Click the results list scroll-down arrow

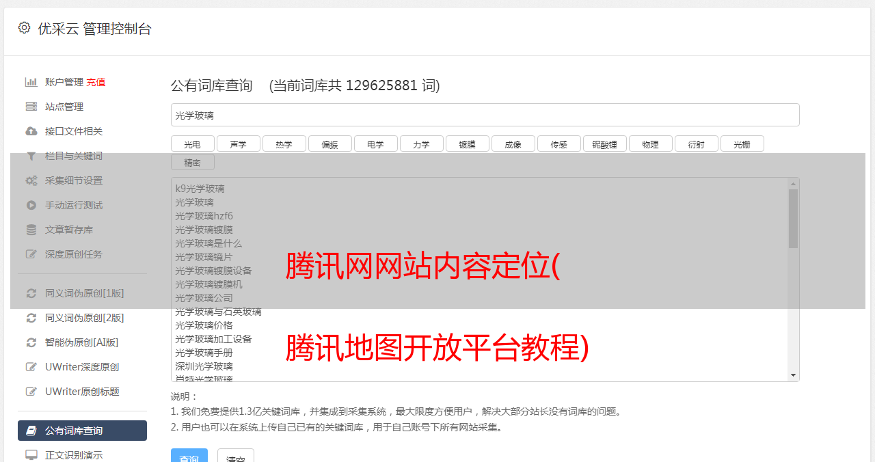[793, 375]
